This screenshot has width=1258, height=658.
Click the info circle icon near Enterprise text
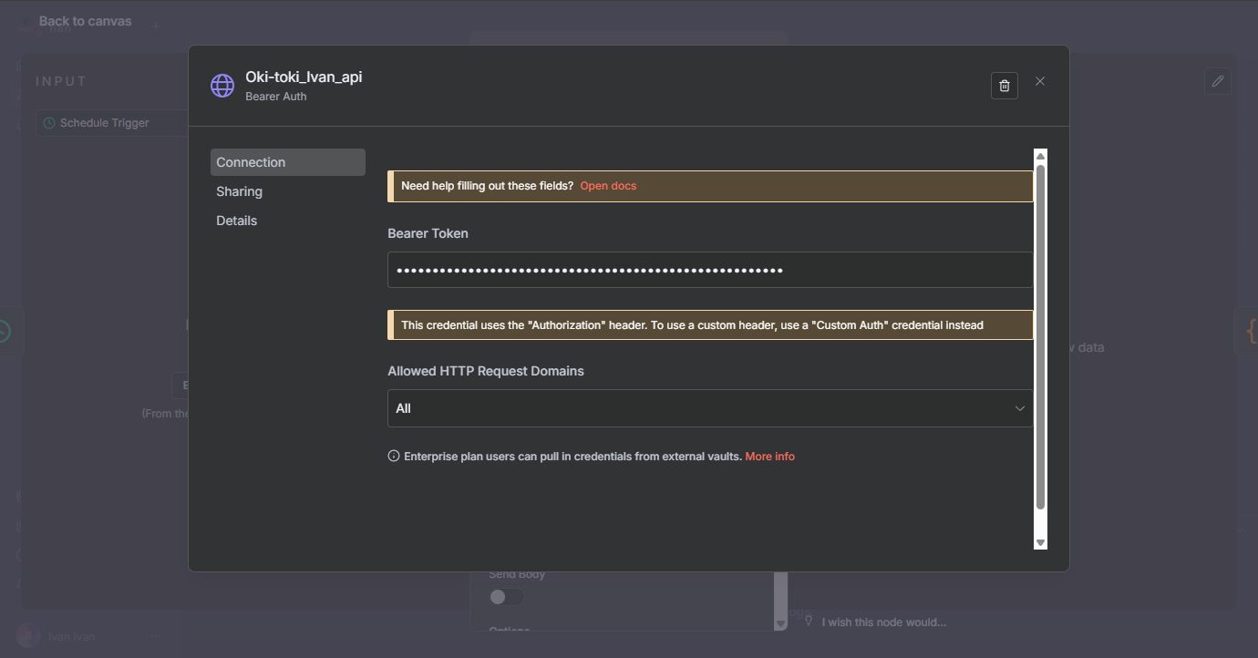click(394, 456)
